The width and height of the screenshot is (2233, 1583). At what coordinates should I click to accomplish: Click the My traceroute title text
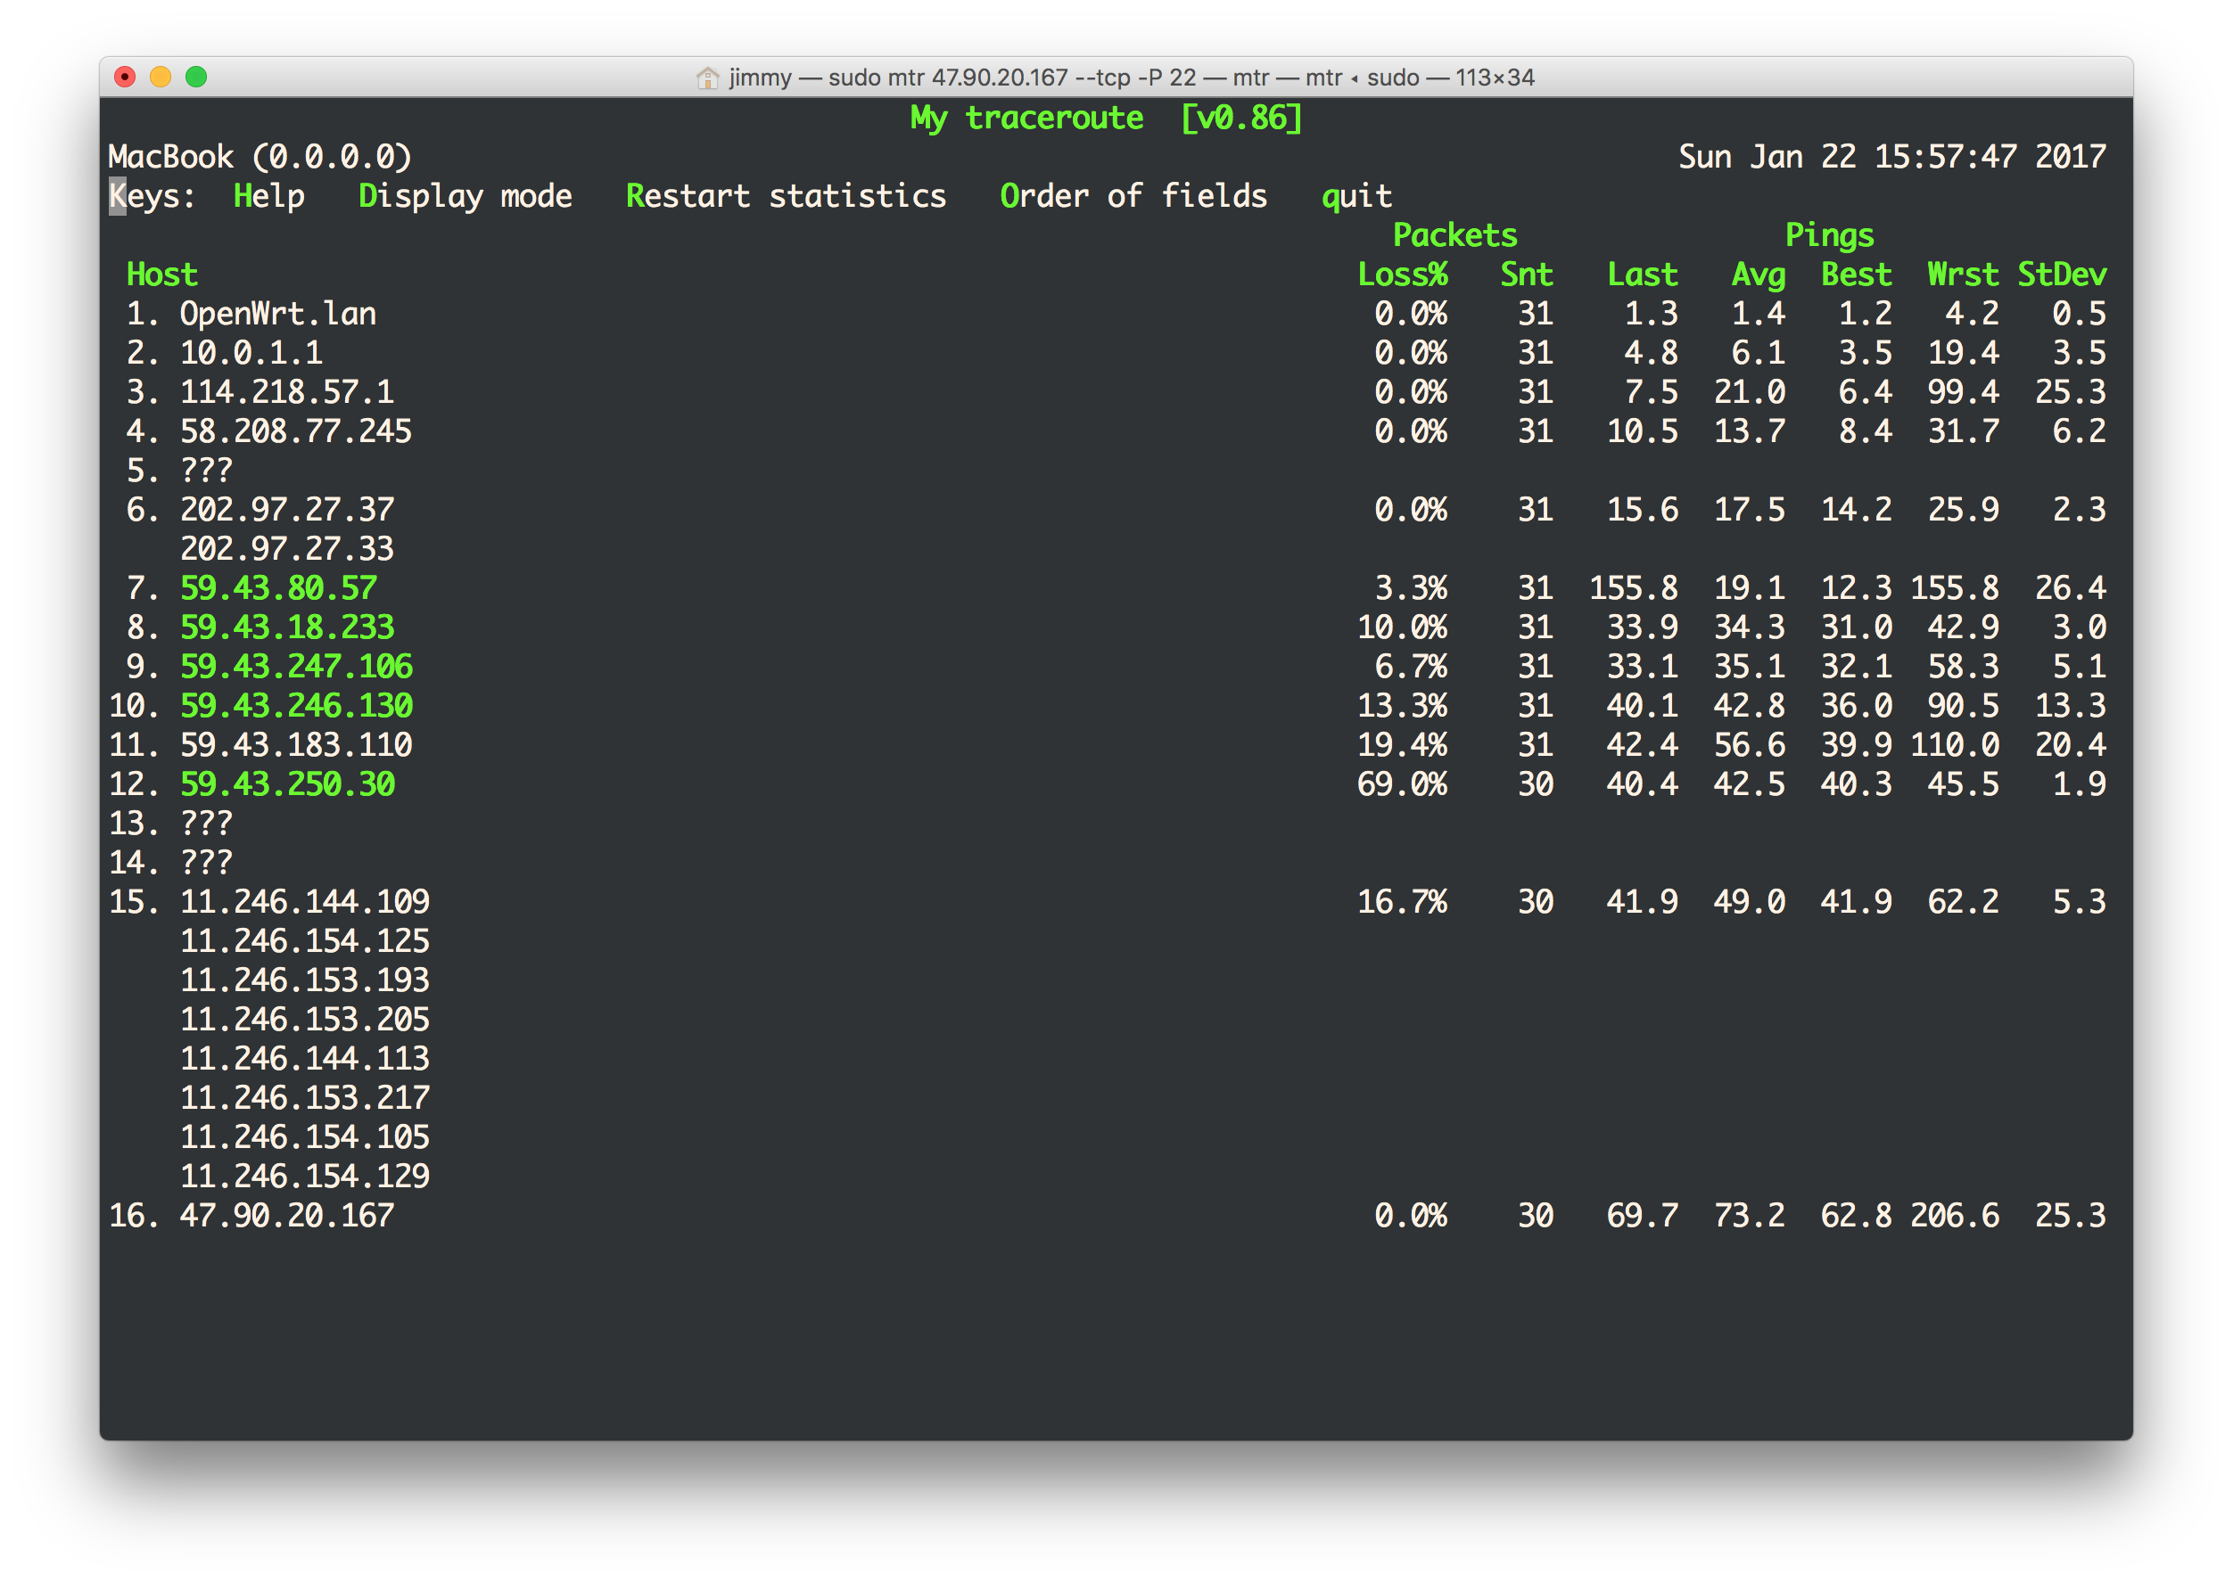[x=1026, y=118]
